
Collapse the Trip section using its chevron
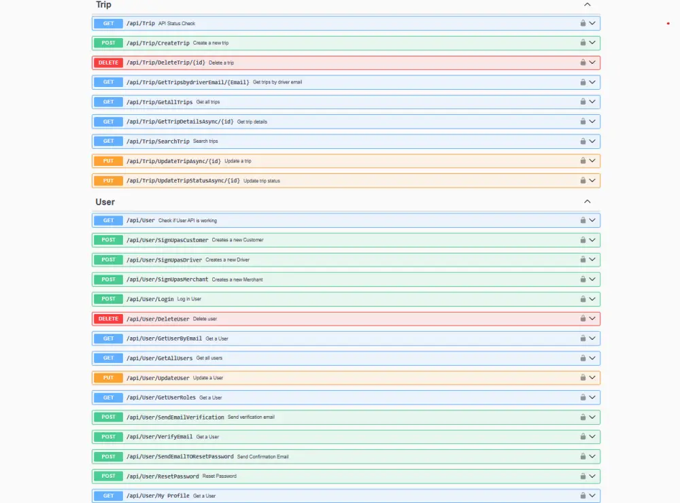point(587,4)
